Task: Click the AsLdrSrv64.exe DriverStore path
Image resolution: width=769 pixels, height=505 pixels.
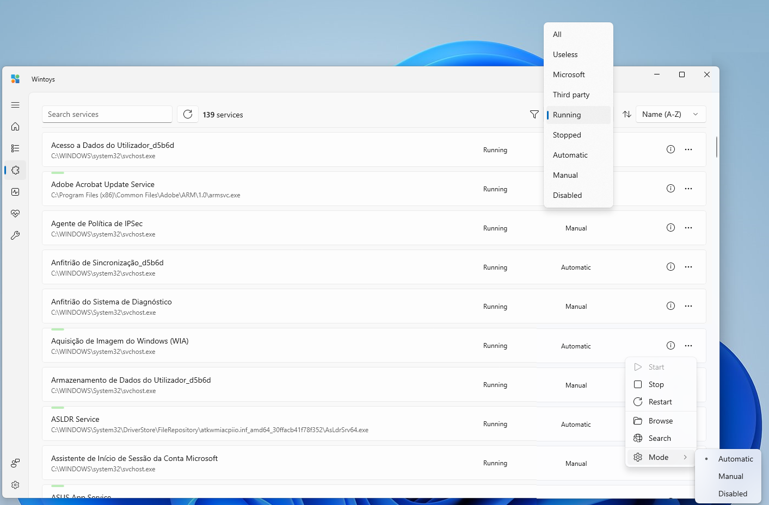Action: point(210,430)
